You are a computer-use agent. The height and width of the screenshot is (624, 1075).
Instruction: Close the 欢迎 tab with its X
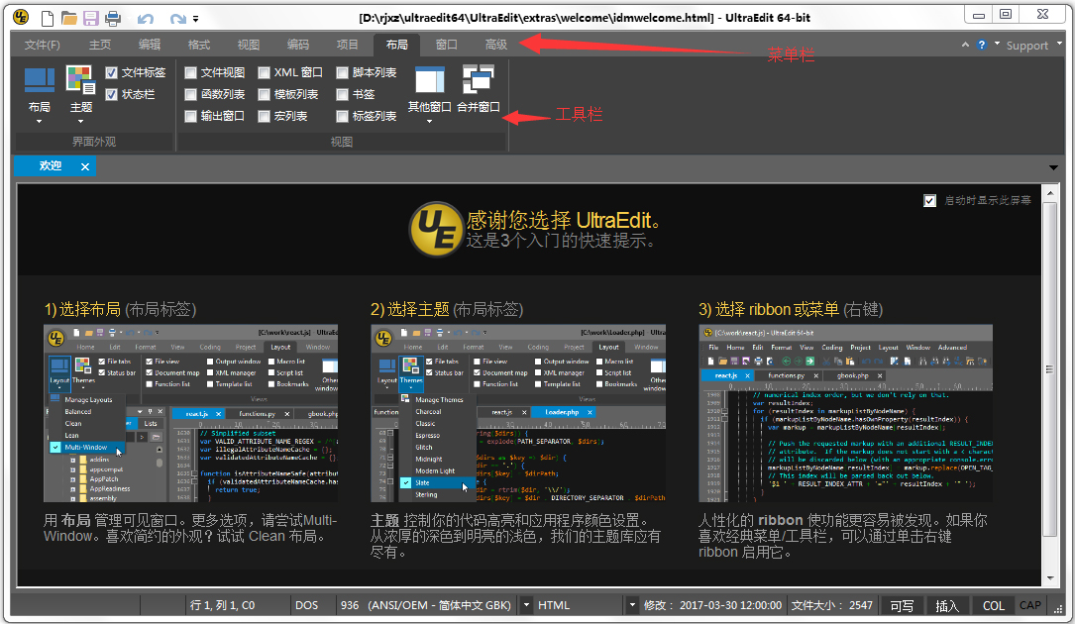(85, 166)
